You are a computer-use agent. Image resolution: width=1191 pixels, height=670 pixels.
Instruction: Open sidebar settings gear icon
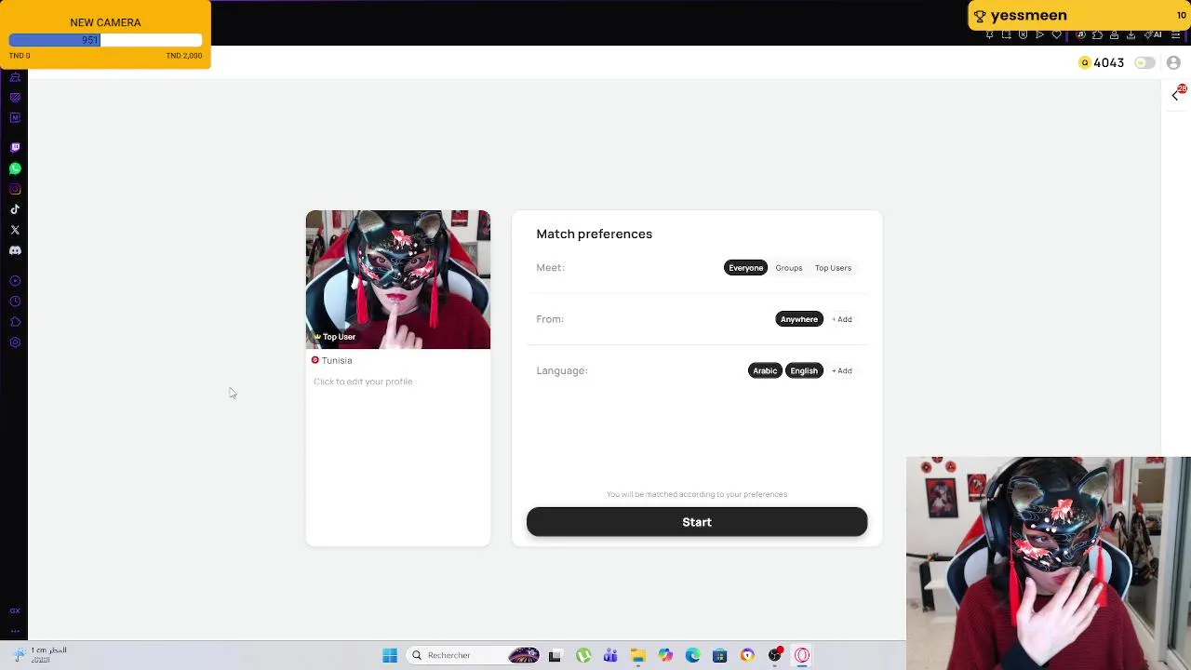tap(15, 342)
